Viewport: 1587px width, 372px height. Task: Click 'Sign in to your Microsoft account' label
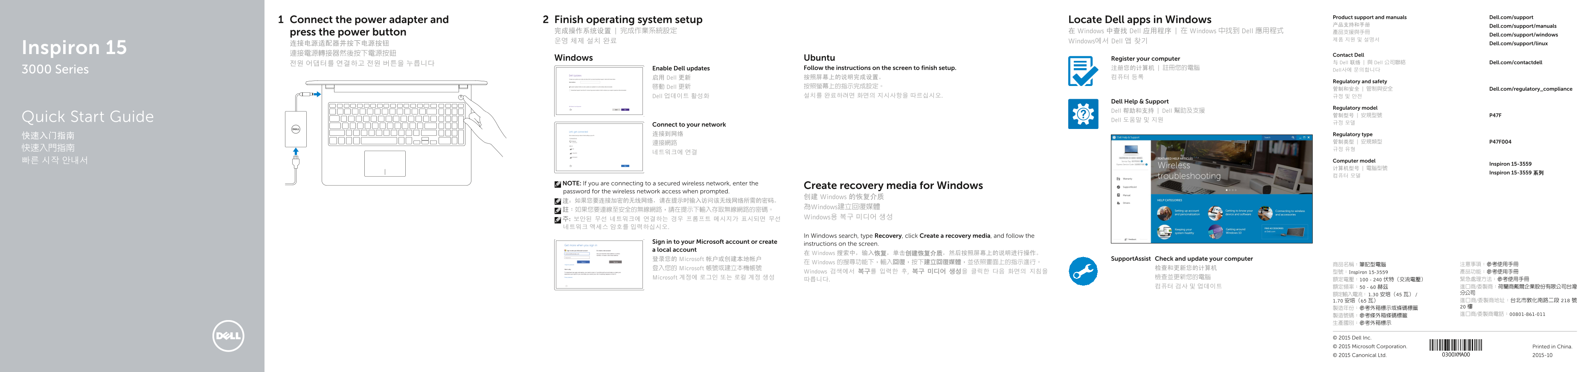tap(715, 245)
